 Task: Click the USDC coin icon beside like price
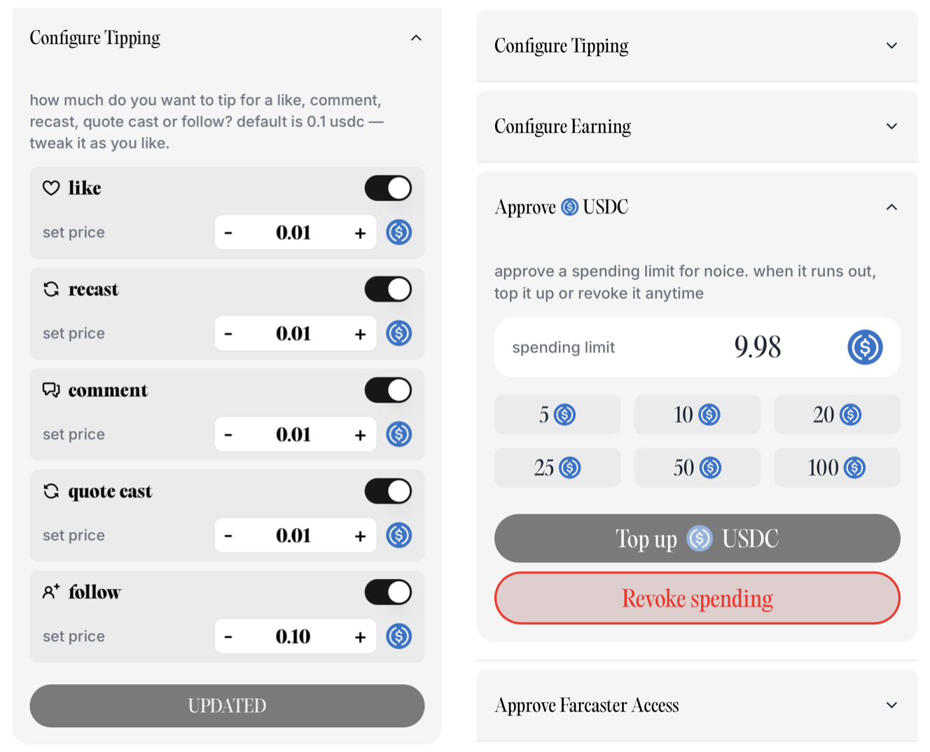399,232
